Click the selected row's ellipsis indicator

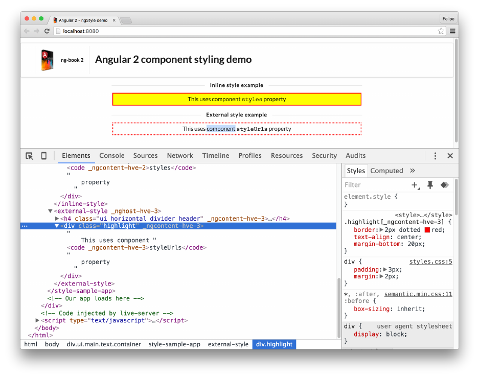click(x=25, y=226)
